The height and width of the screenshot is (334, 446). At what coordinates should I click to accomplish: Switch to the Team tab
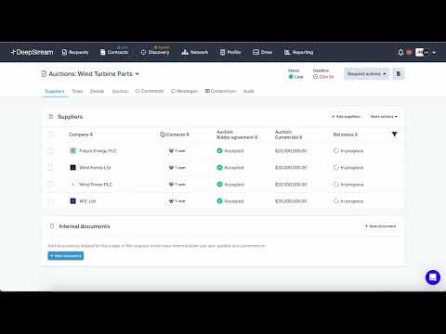(77, 91)
